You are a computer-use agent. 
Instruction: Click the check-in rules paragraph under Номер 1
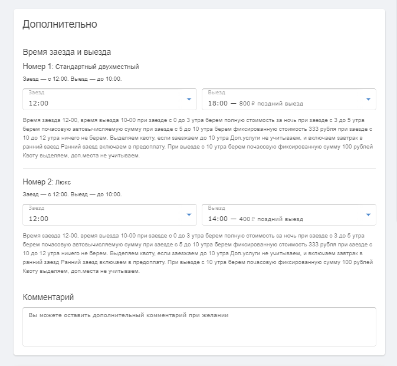198,138
